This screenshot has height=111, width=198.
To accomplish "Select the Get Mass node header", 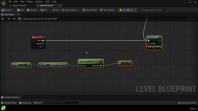I will pos(91,61).
